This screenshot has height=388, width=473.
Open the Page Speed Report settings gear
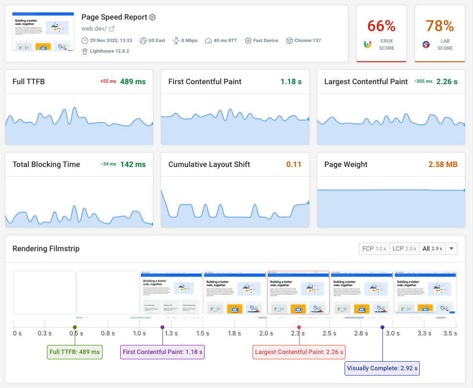(152, 17)
